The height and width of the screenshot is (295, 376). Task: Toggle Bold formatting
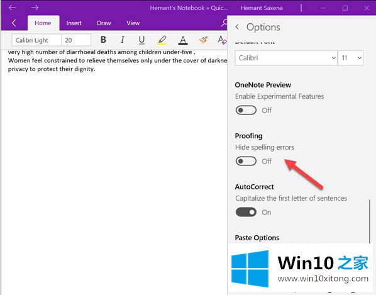(x=103, y=40)
